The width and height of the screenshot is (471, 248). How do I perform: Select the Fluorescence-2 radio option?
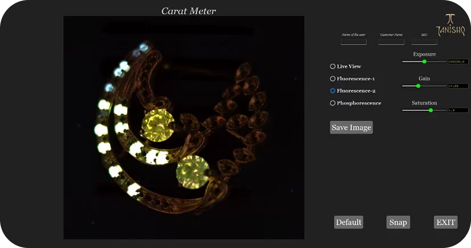tap(333, 91)
